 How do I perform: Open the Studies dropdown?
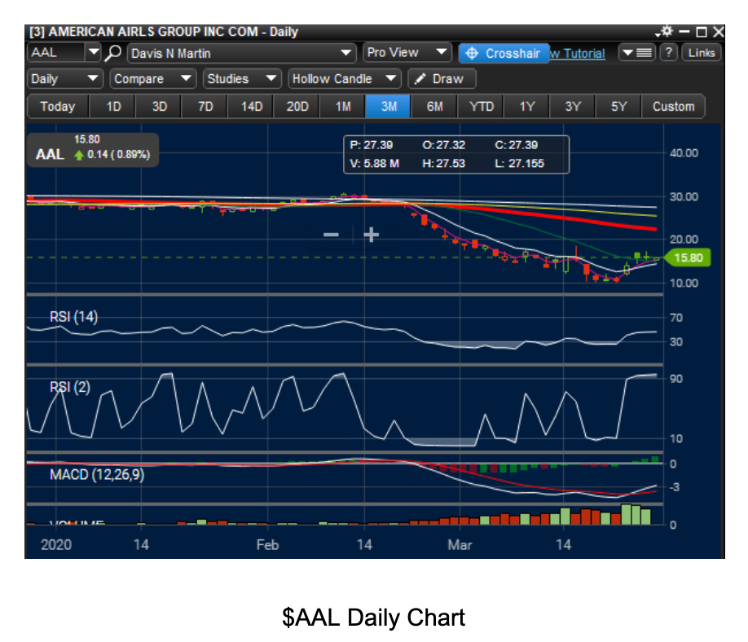point(242,79)
